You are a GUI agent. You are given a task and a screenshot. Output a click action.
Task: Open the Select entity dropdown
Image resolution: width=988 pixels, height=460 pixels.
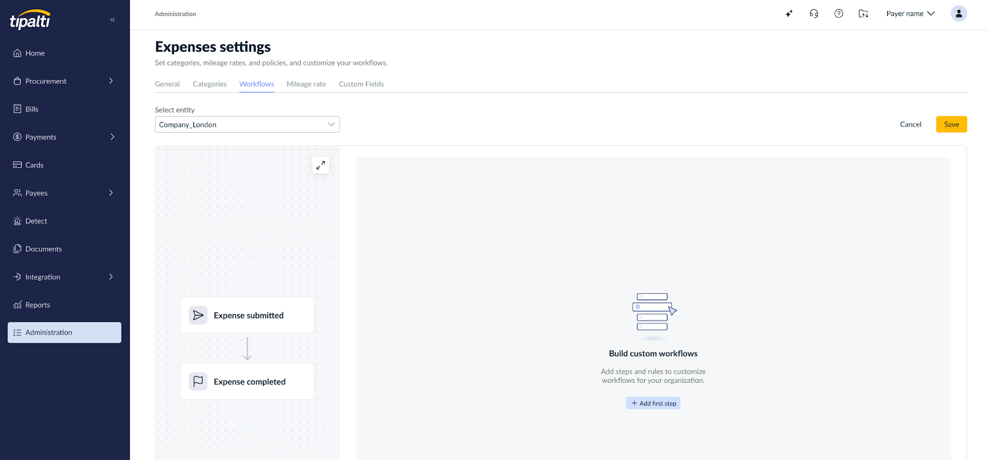click(247, 125)
